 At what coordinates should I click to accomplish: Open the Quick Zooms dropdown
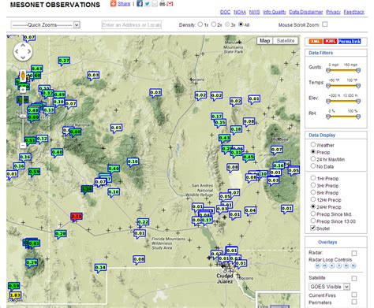[46, 25]
